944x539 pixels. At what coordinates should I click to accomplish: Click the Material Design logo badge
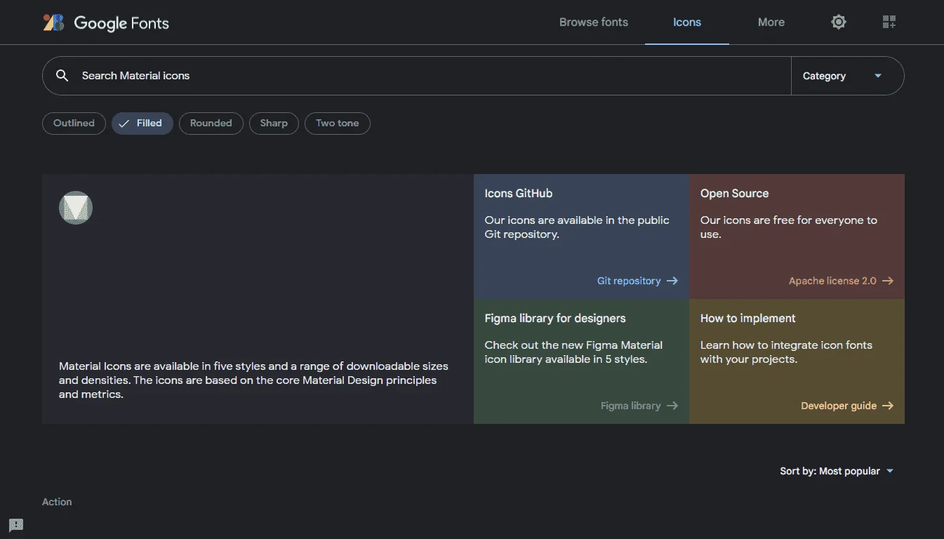(76, 208)
